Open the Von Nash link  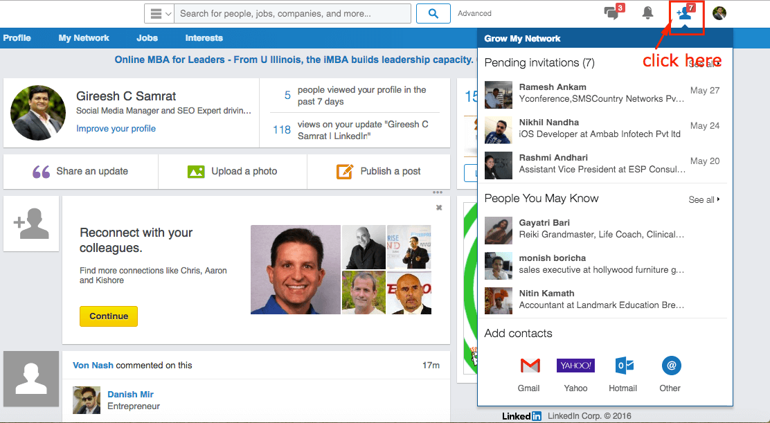(93, 365)
